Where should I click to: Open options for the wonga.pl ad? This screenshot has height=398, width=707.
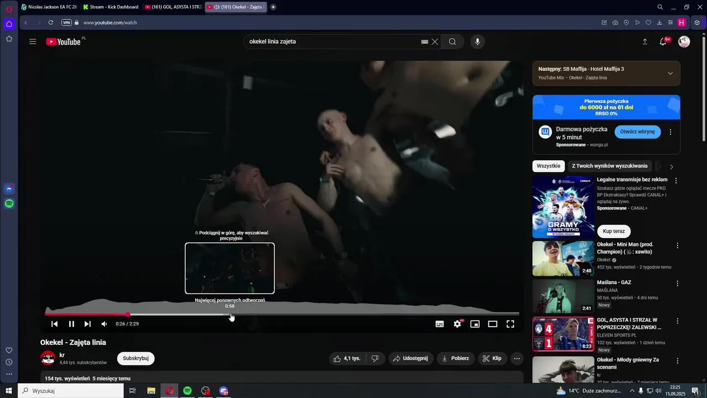point(671,132)
